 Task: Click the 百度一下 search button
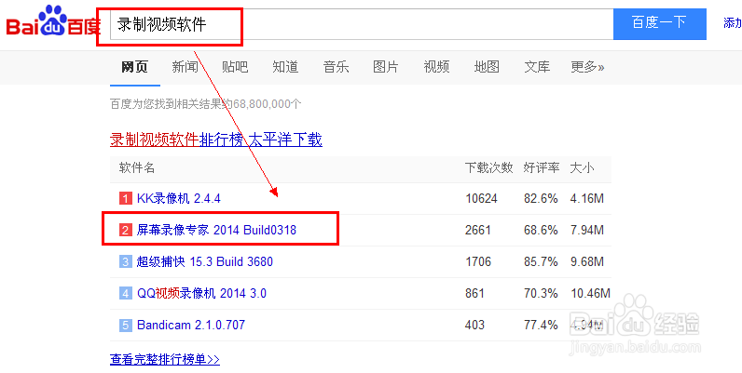pyautogui.click(x=660, y=23)
